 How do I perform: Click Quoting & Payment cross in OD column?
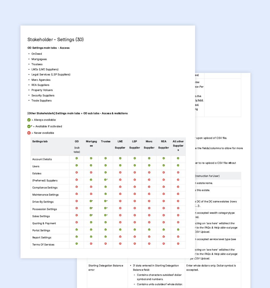click(x=77, y=222)
